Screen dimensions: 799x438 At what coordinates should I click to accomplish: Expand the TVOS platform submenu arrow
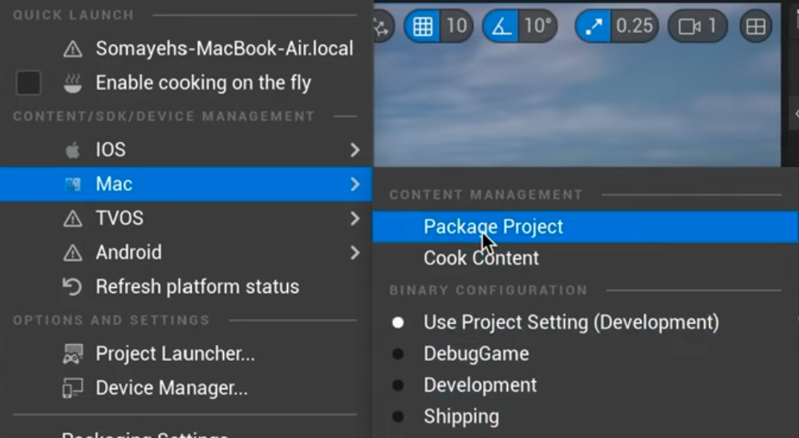coord(355,218)
